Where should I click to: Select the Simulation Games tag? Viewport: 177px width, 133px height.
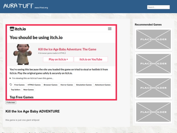tap(84, 85)
